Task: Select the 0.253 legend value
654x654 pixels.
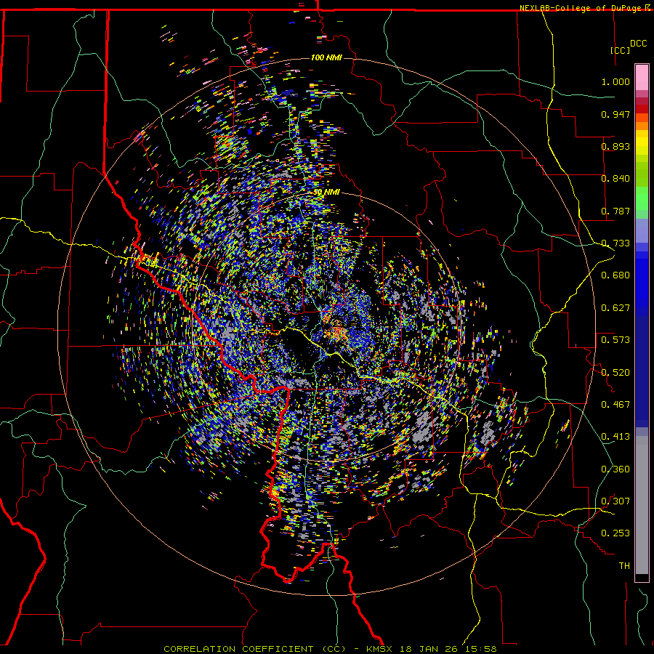Action: 615,533
